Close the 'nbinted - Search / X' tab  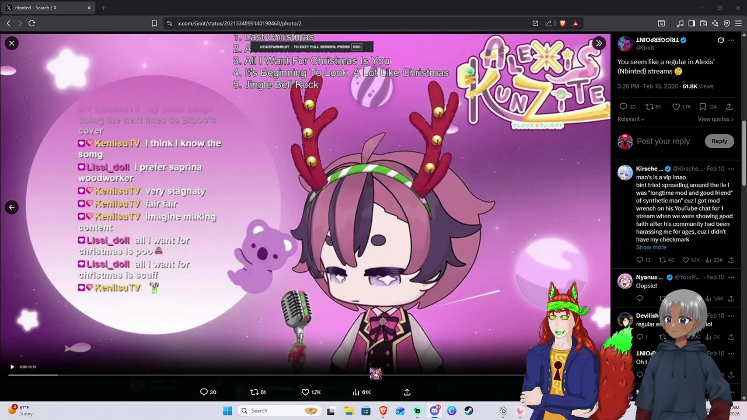(x=89, y=8)
